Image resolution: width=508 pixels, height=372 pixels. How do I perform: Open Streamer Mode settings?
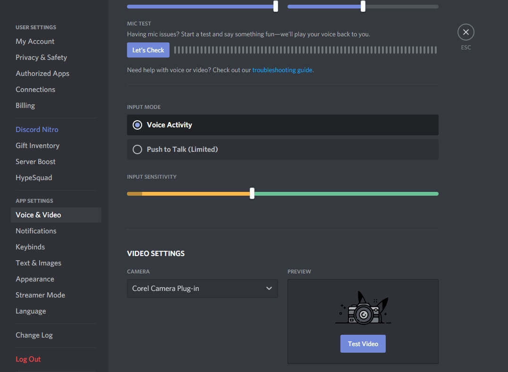point(40,295)
